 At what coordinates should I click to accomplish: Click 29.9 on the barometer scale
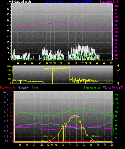pyautogui.click(x=116, y=17)
